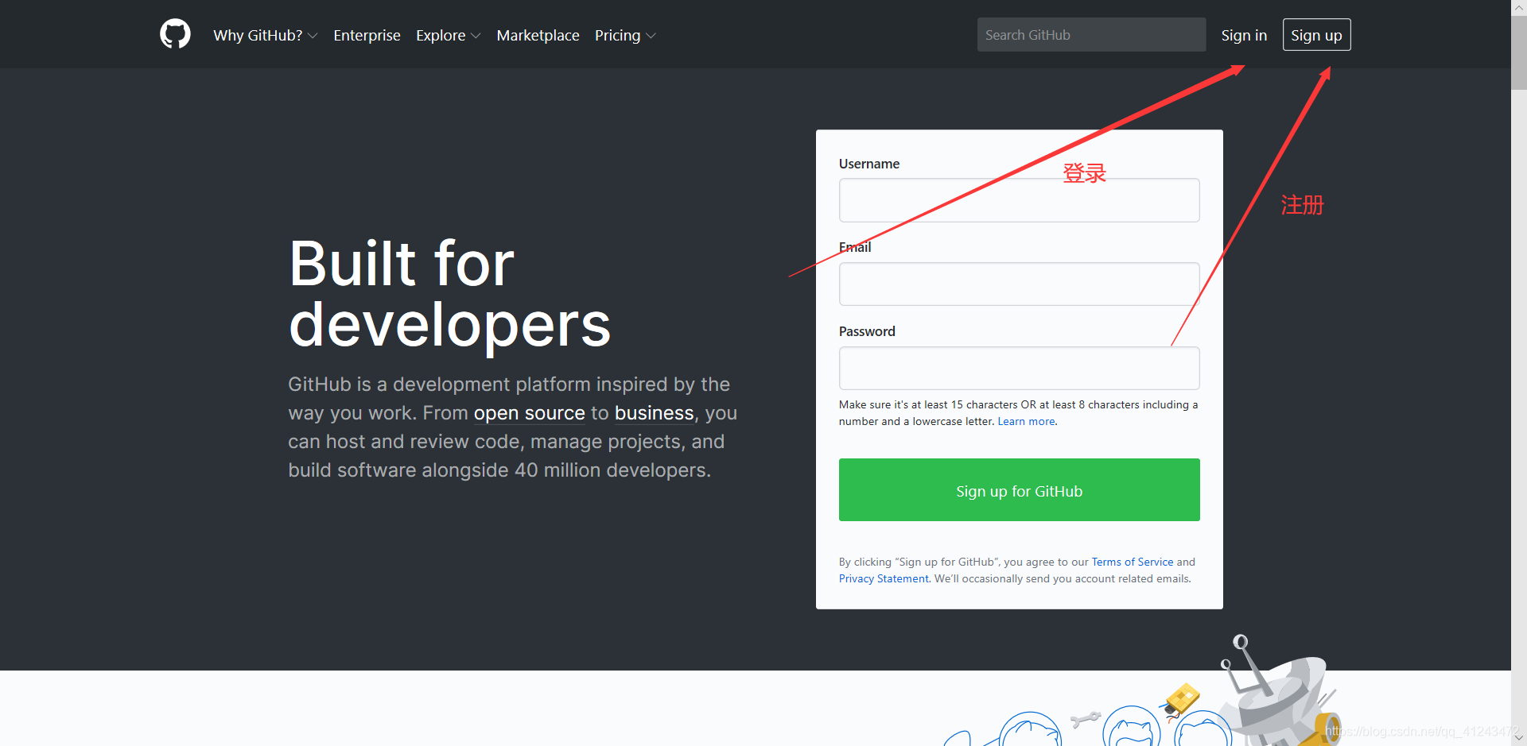Click the page scrollbar thumb

point(1519,53)
